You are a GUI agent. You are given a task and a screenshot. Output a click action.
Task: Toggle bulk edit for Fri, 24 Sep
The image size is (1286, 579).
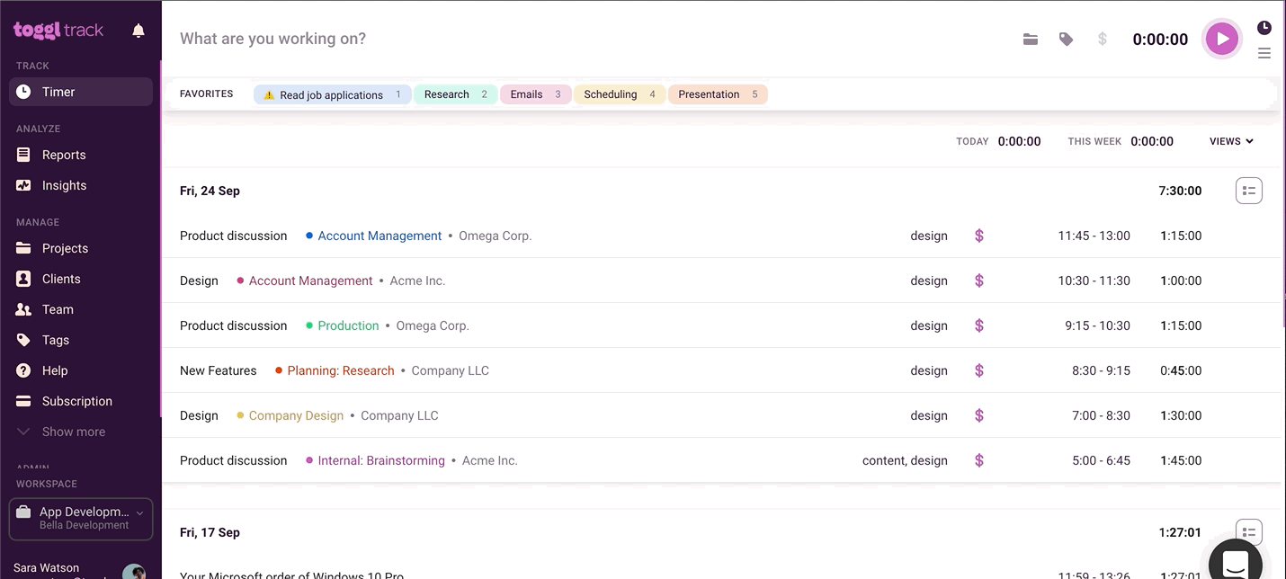click(1248, 191)
